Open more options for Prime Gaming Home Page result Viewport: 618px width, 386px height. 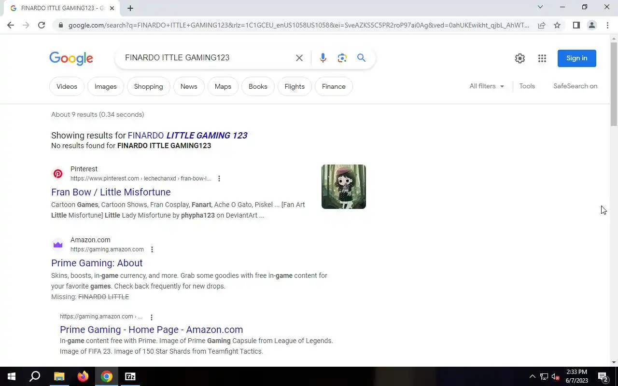[152, 317]
